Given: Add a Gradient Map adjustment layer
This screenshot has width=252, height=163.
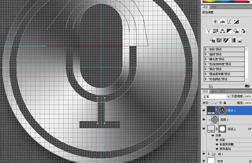Looking at the screenshot, I should [233, 40].
